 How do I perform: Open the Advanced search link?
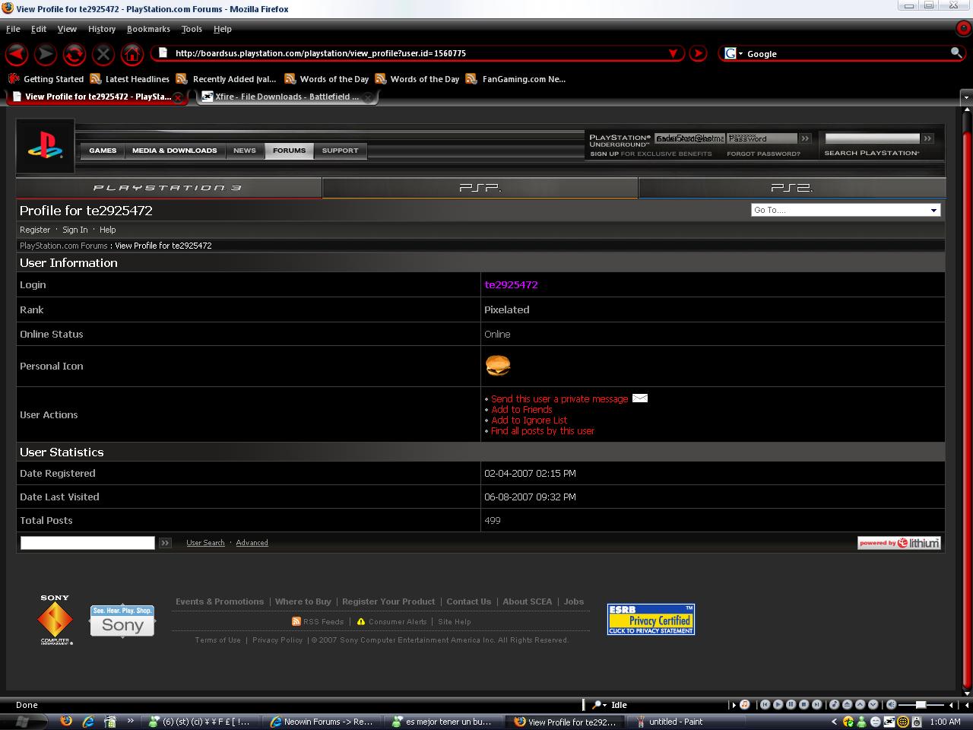[x=252, y=543]
